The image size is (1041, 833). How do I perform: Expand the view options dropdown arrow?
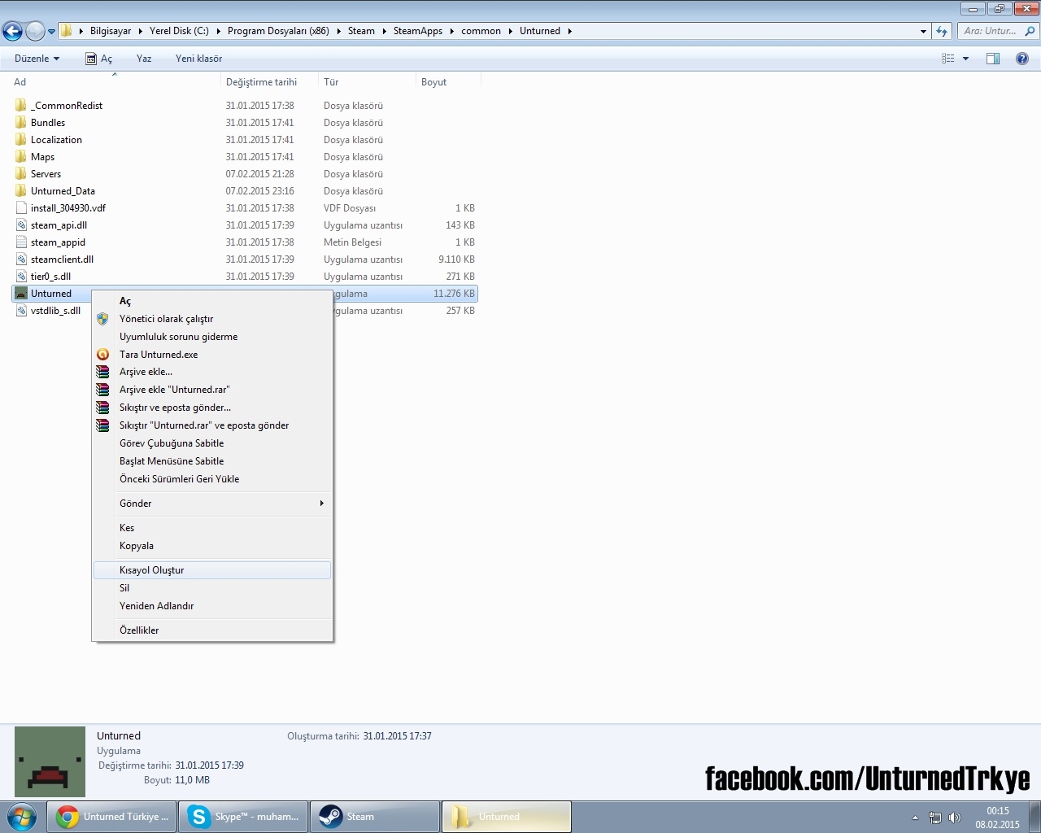click(x=965, y=59)
